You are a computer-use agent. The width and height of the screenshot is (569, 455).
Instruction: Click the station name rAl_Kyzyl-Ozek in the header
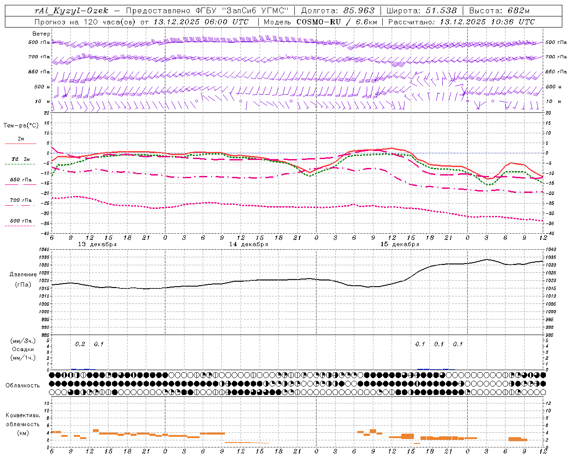72,11
